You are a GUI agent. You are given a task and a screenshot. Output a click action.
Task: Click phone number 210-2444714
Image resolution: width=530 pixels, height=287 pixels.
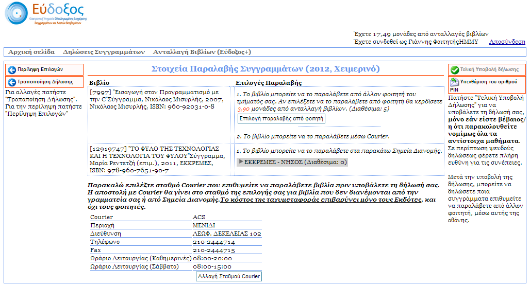[213, 242]
